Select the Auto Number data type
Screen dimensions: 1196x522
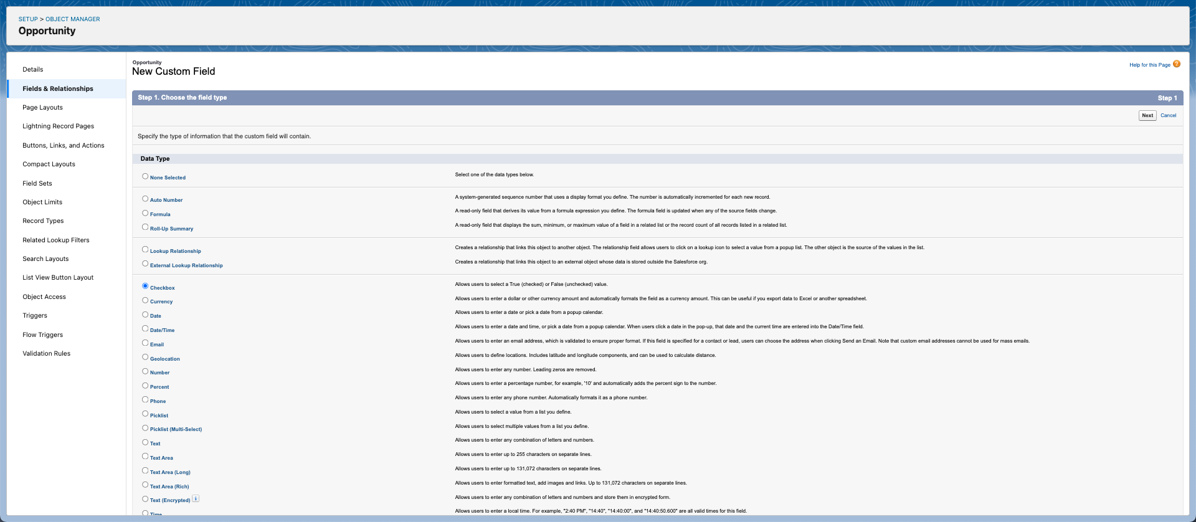tap(145, 199)
